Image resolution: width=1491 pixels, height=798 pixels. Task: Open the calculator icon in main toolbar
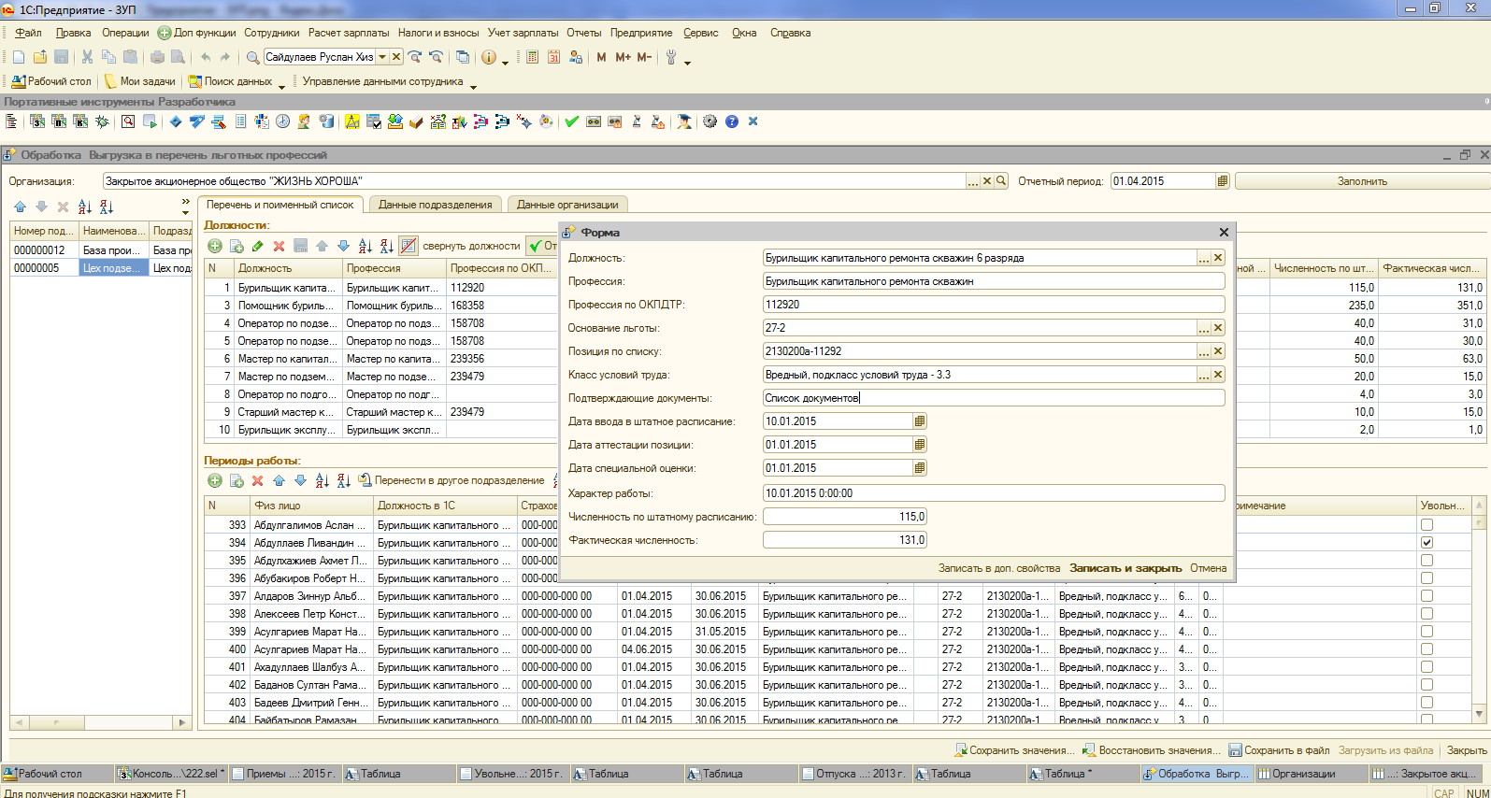click(x=532, y=57)
